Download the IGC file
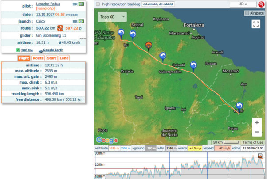Image resolution: width=267 pixels, height=179 pixels. tap(27, 50)
